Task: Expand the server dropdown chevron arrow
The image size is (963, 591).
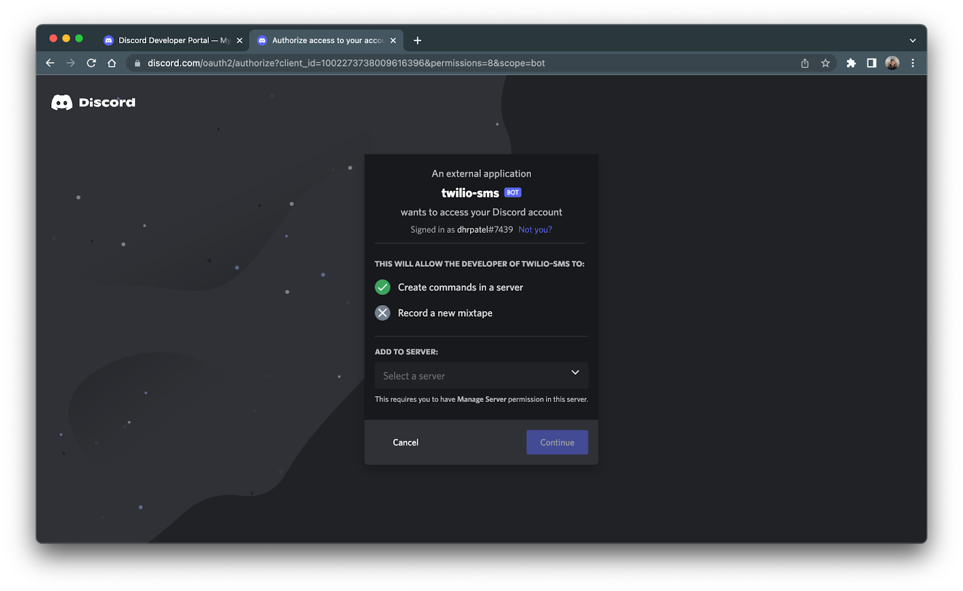Action: click(x=575, y=373)
